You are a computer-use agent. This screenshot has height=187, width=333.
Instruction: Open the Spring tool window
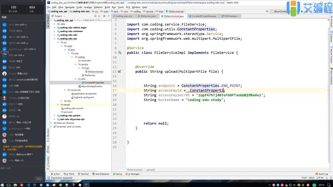117,174
